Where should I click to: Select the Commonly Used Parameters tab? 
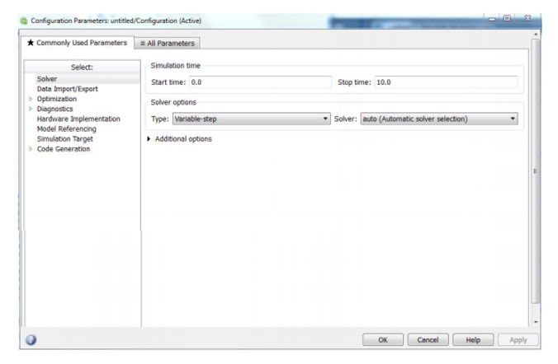(x=76, y=43)
